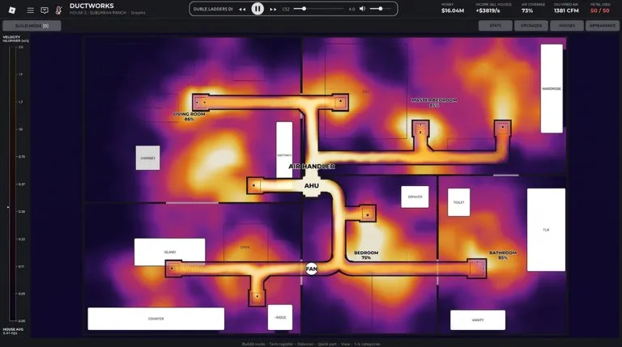Select the Bedroom branch vent
Image resolution: width=622 pixels, height=347 pixels.
368,214
